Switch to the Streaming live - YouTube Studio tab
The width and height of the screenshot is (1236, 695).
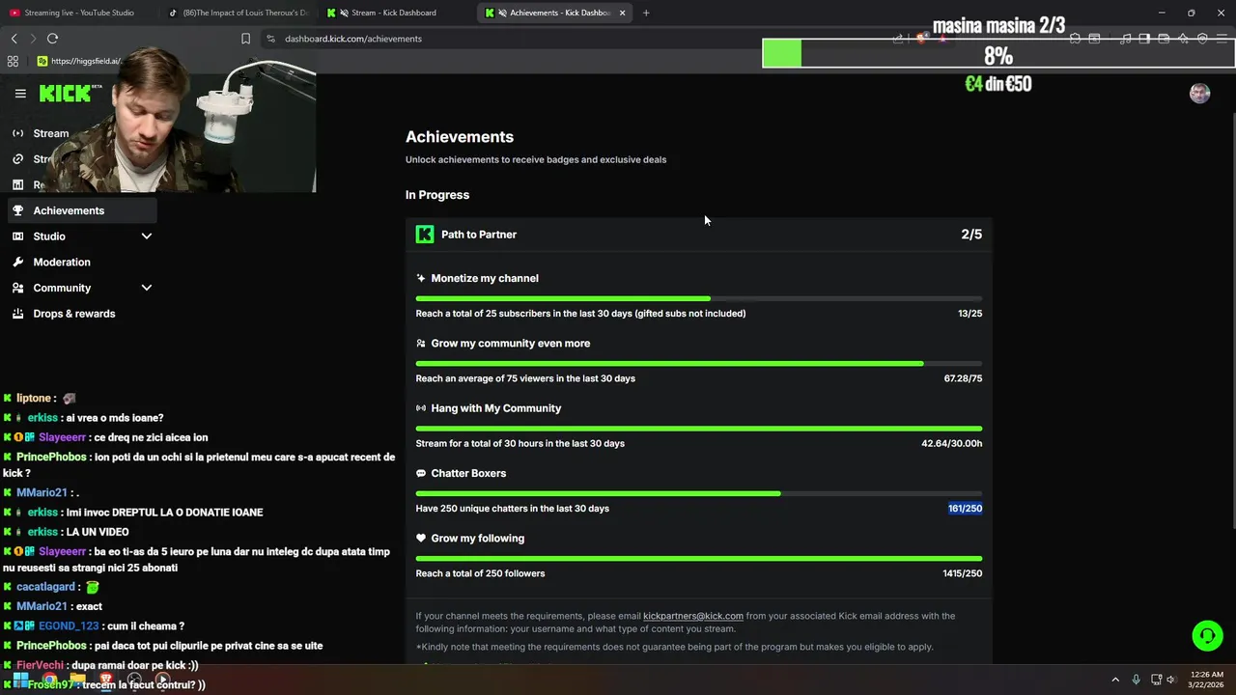pos(79,13)
